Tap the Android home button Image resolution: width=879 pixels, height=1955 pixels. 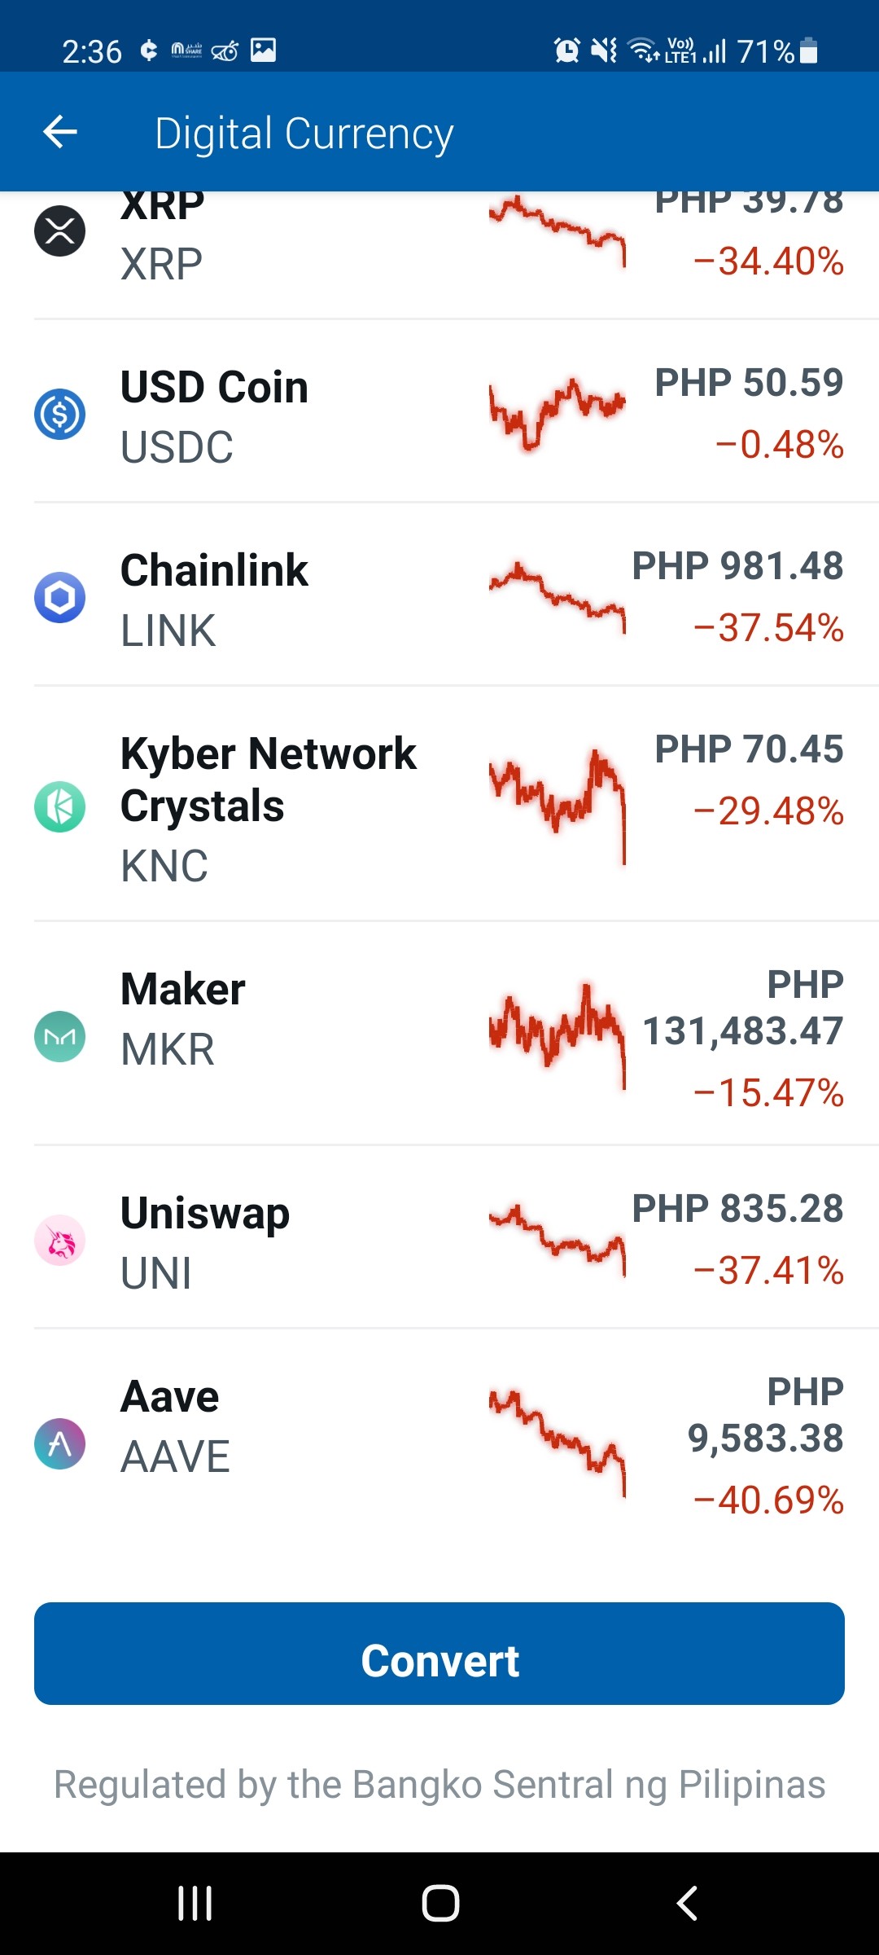[x=440, y=1904]
